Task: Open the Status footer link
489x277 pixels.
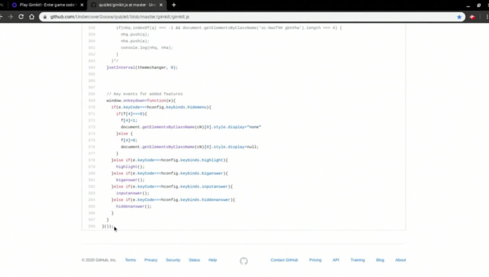Action: (194, 260)
